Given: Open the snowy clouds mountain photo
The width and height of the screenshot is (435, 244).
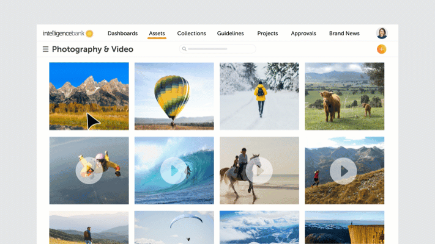Looking at the screenshot, I should point(259,228).
